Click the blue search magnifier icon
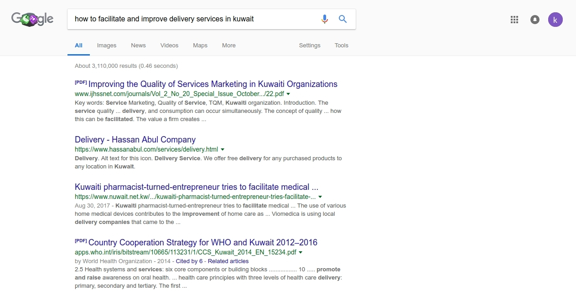 pos(342,19)
